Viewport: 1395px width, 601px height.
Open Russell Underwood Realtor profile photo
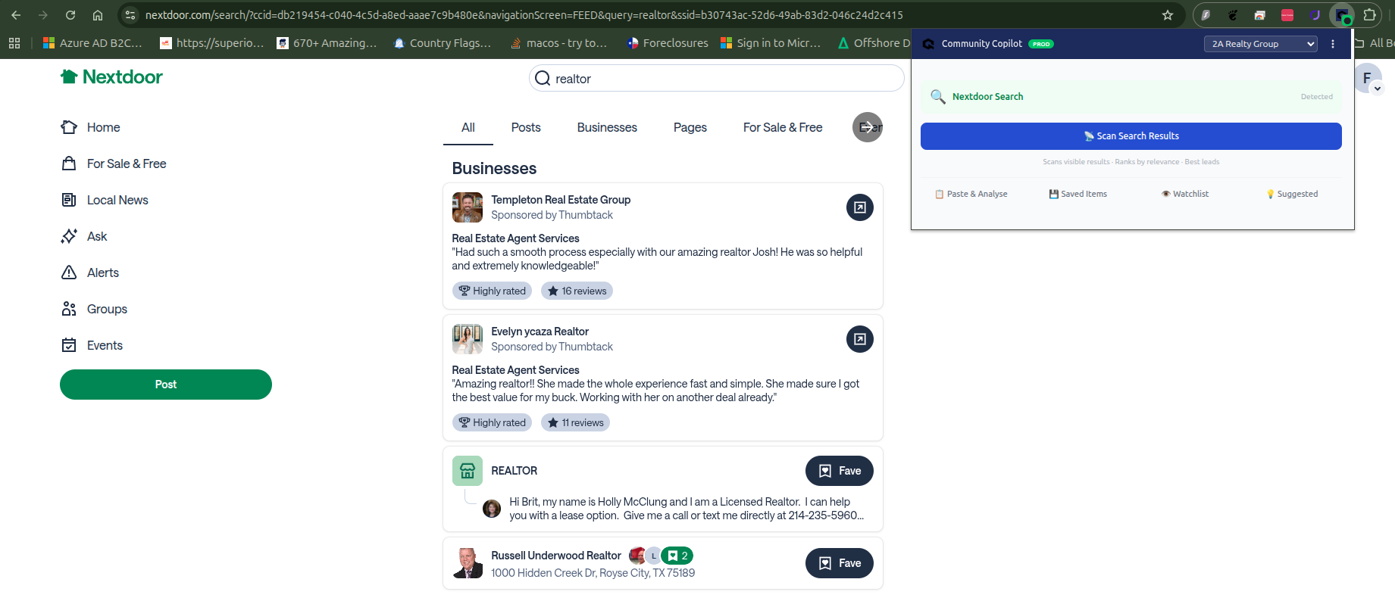[468, 563]
